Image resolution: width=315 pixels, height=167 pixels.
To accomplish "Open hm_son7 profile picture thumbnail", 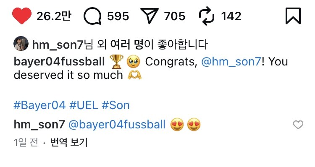I will (x=21, y=44).
